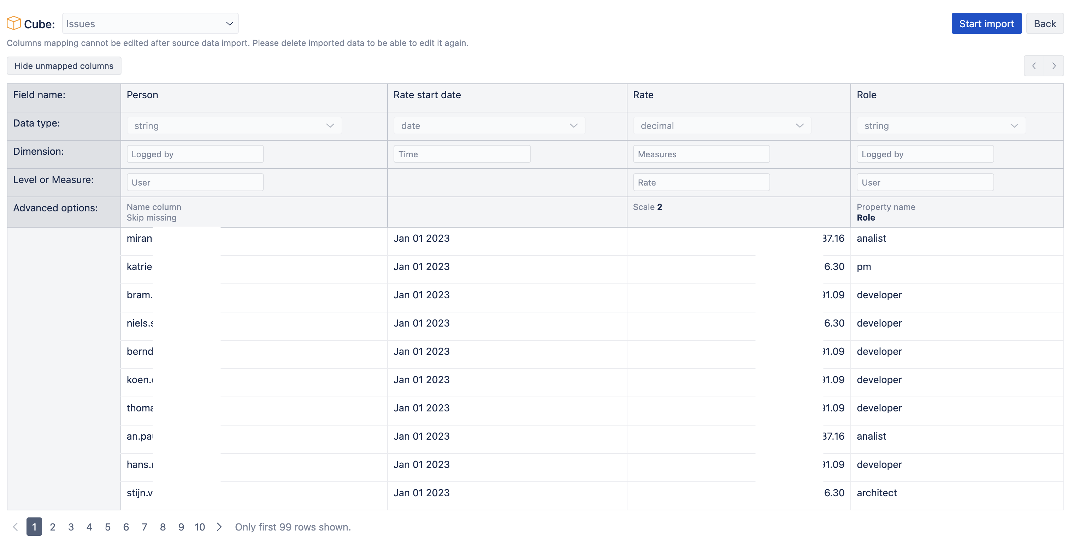Go to page 9
The width and height of the screenshot is (1074, 545).
coord(181,527)
